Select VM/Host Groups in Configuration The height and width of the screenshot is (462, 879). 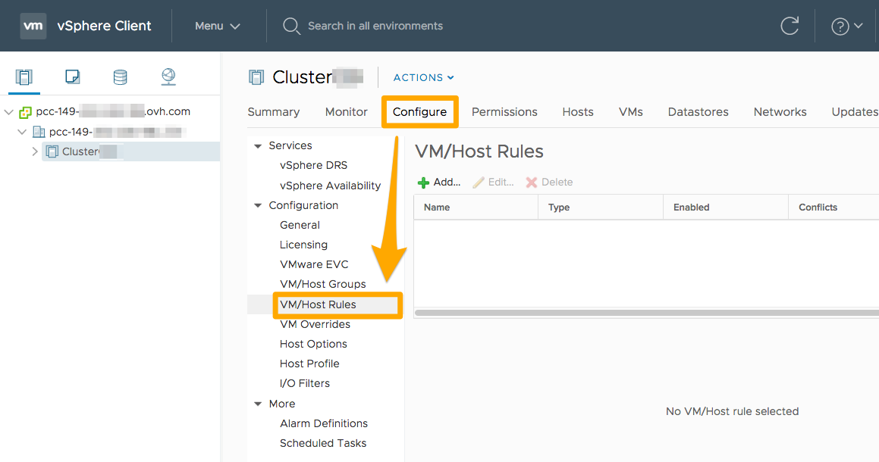(x=322, y=284)
